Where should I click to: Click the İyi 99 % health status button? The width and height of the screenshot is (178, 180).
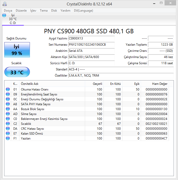point(17,50)
